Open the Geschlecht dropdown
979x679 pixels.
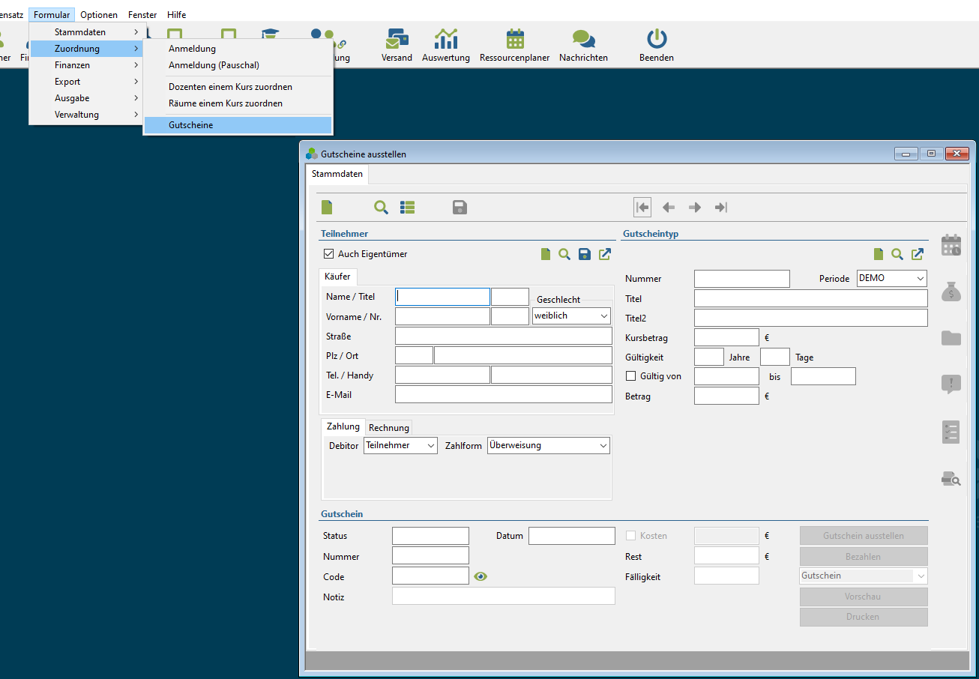pyautogui.click(x=571, y=316)
